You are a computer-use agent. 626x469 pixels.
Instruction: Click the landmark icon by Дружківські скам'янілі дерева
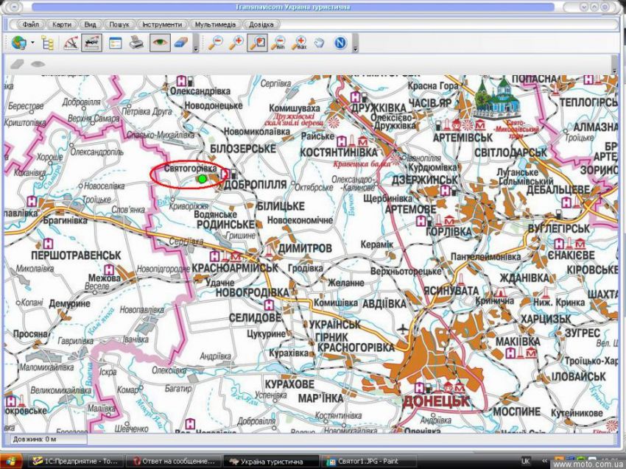click(333, 121)
